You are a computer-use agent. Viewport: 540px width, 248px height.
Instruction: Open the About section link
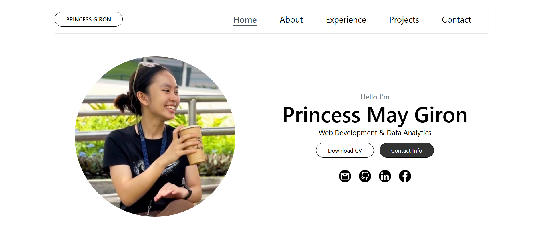[x=291, y=20]
